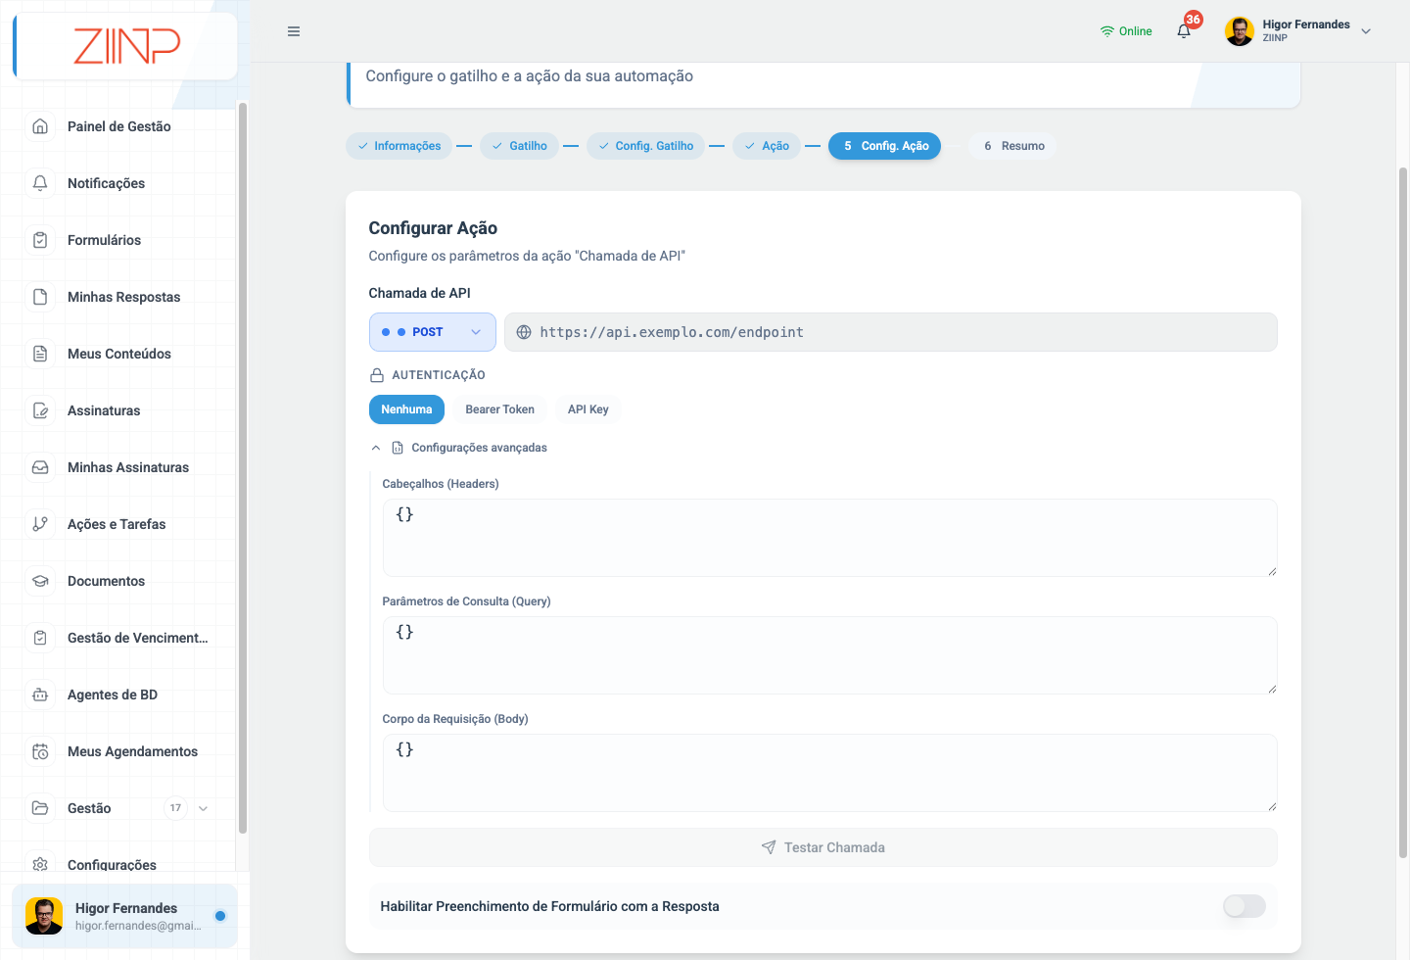Enable form fill with response toggle
Image resolution: width=1410 pixels, height=960 pixels.
pos(1245,906)
